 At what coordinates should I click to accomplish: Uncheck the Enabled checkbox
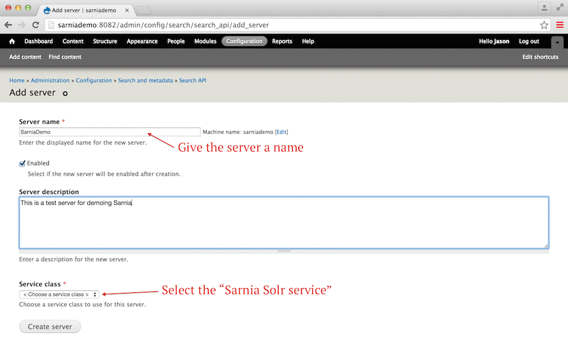click(x=23, y=163)
